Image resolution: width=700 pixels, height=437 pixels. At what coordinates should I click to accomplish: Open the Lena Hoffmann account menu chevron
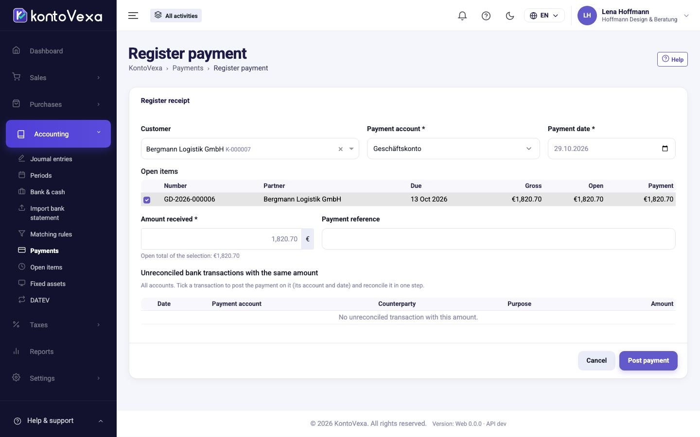pyautogui.click(x=686, y=16)
